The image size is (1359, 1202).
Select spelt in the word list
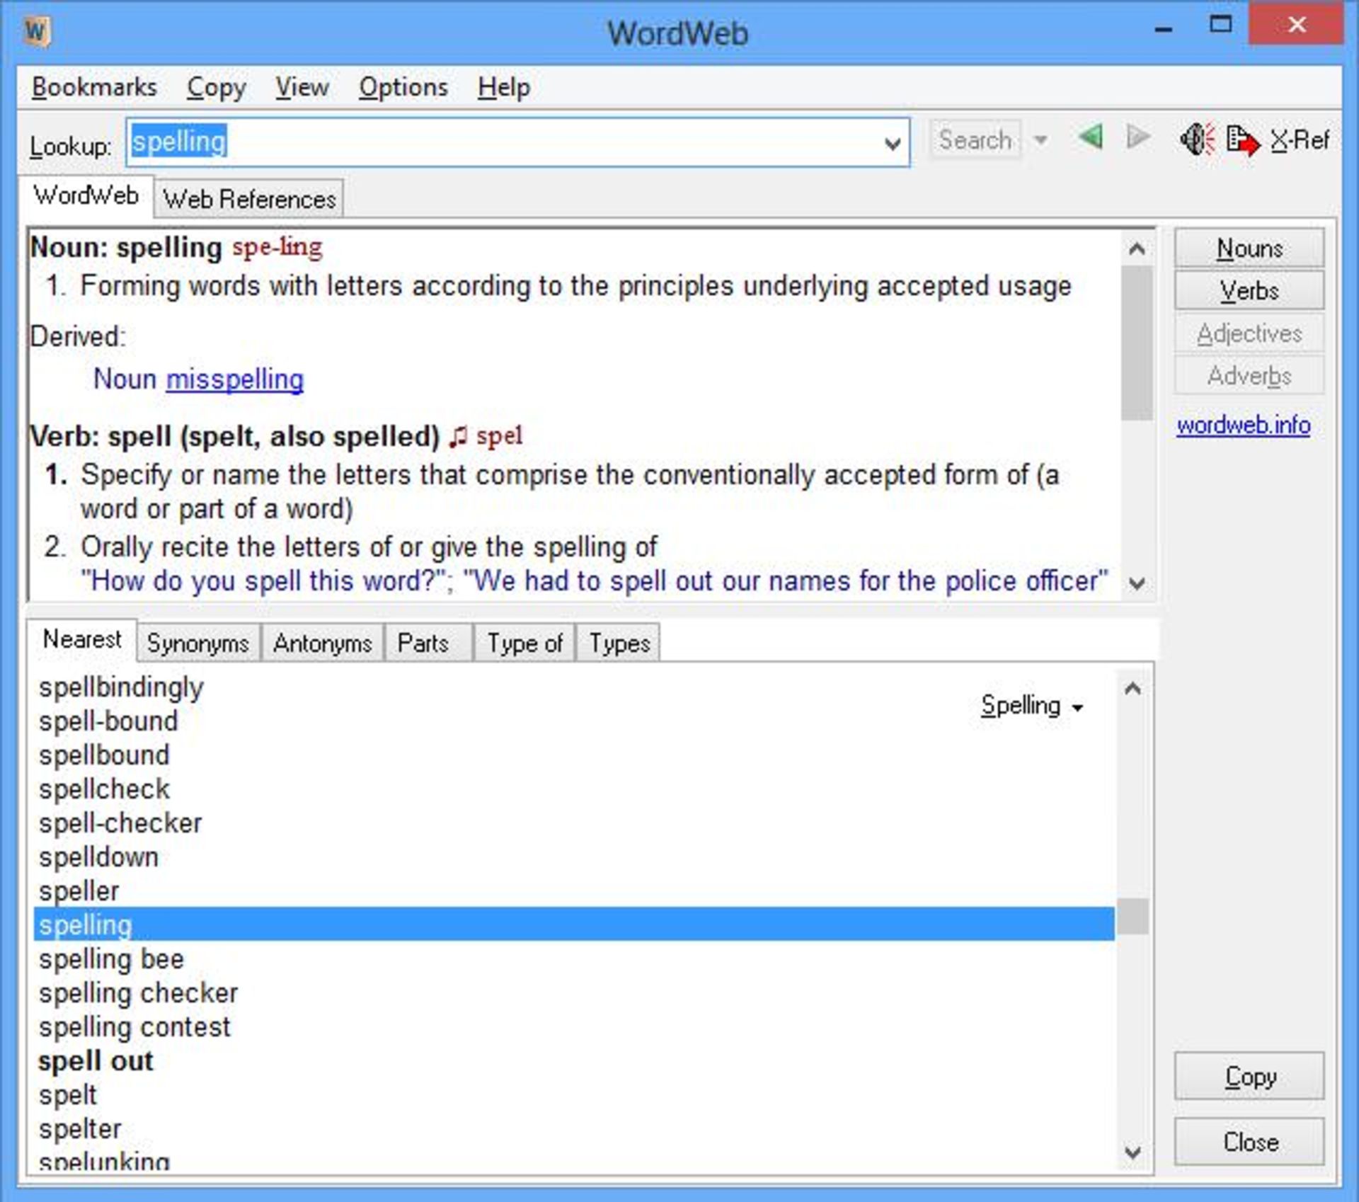pos(67,1095)
